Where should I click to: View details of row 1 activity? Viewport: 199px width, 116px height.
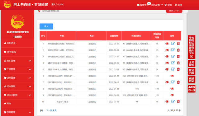[167, 44]
